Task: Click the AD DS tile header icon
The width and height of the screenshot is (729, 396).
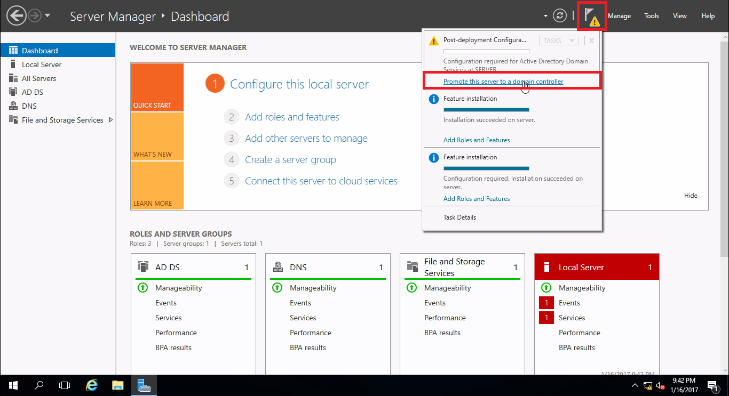Action: 143,266
